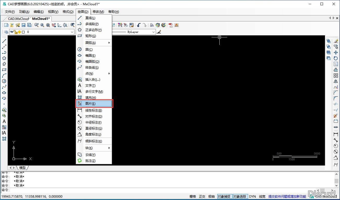
Task: Select the Explode tool in right toolbar
Action: click(x=336, y=116)
